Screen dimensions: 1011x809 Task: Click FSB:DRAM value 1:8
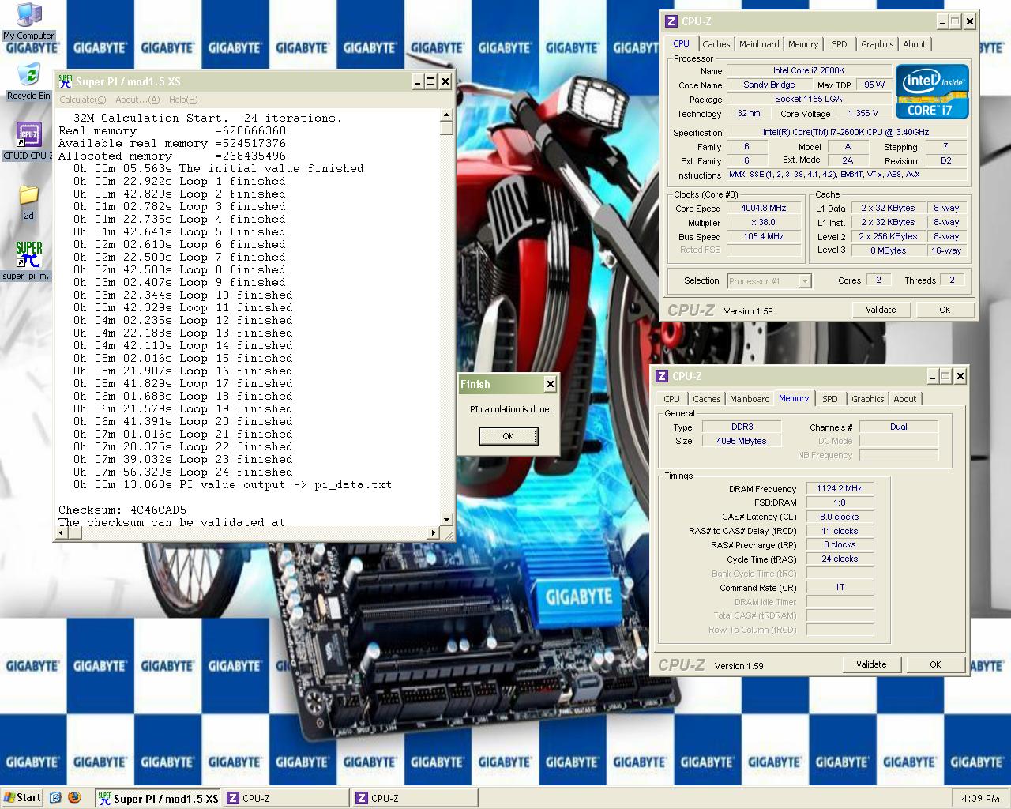840,502
